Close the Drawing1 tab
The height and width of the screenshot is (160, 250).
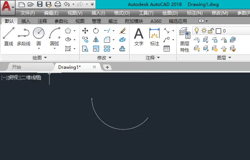94,67
